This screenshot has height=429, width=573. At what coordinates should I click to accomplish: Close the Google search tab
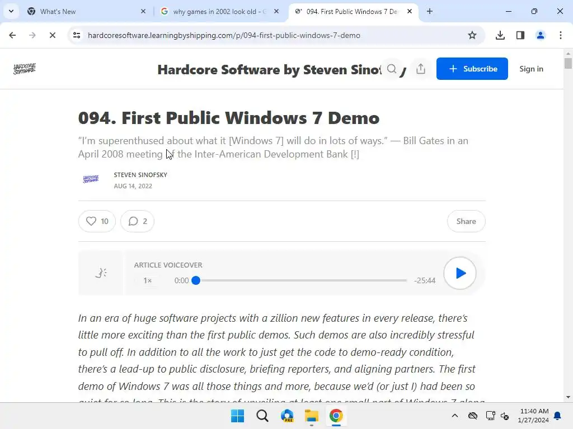276,11
